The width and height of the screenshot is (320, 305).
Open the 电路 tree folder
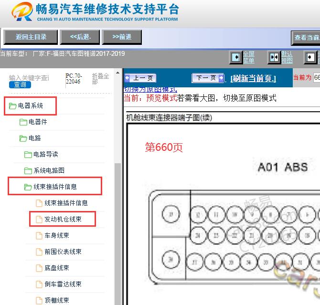35,138
